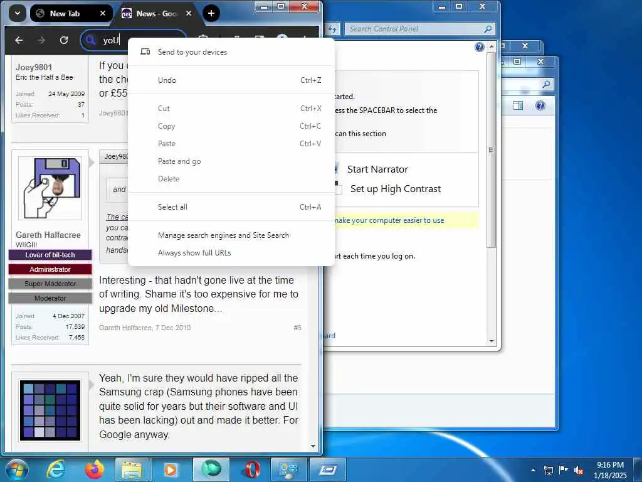Screen dimensions: 642x482
Task: Close the New Tab tab
Action: tap(103, 14)
